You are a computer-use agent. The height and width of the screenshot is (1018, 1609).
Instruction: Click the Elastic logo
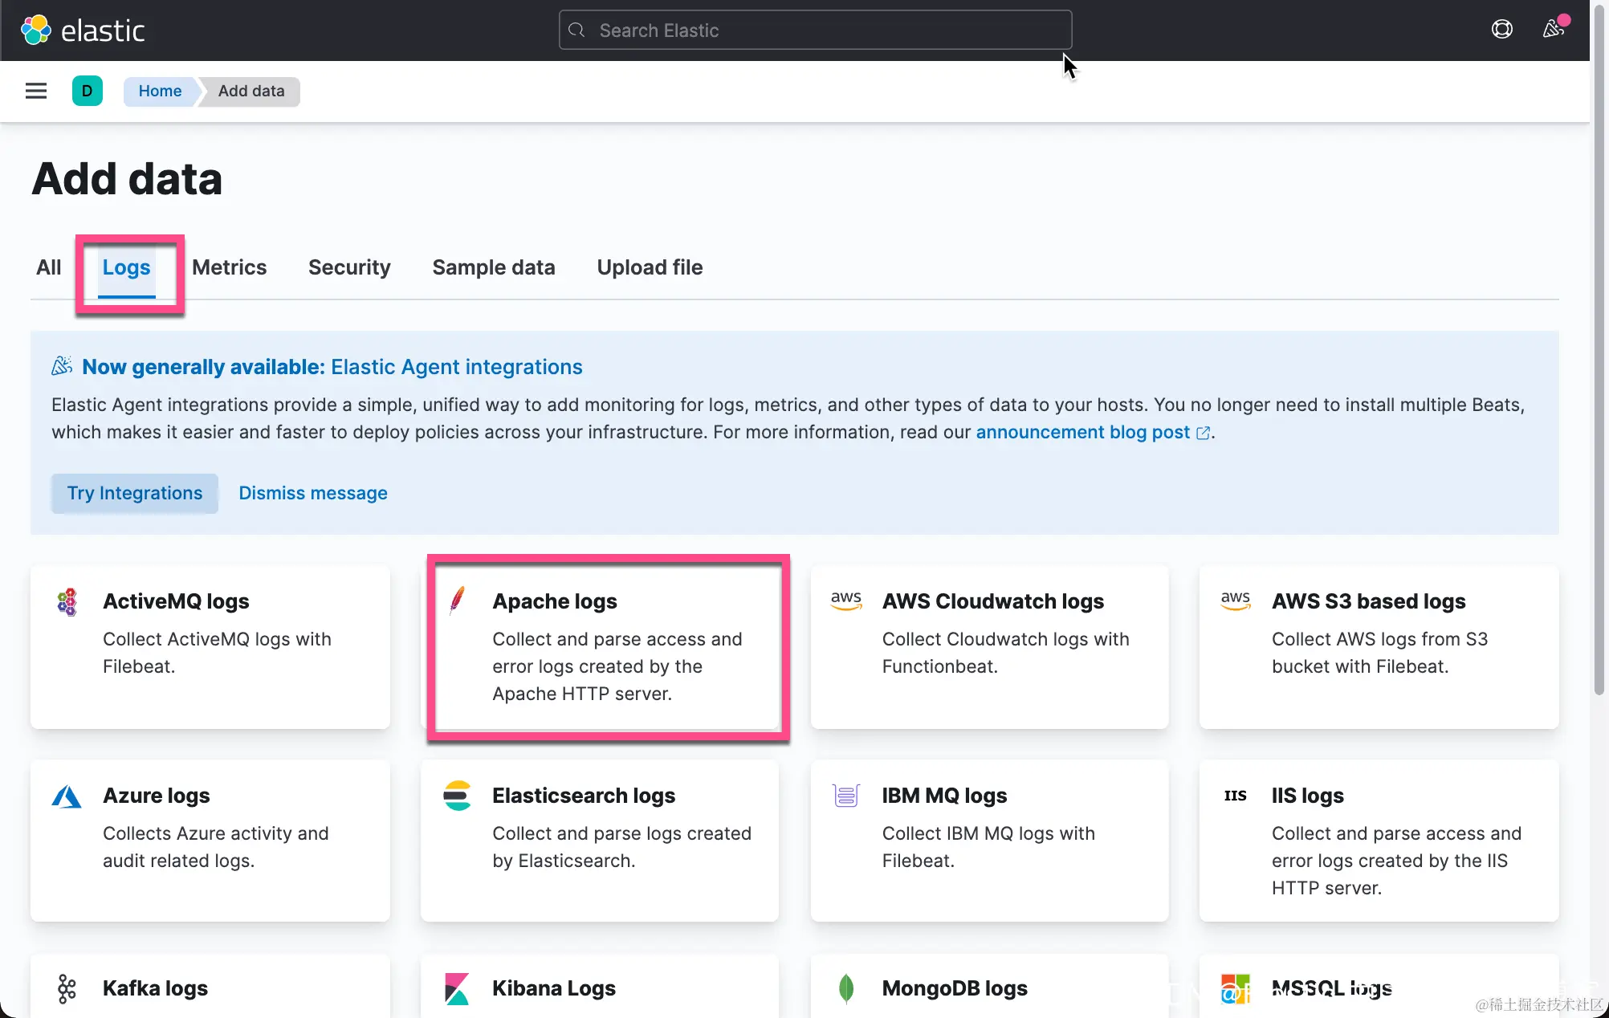point(83,31)
